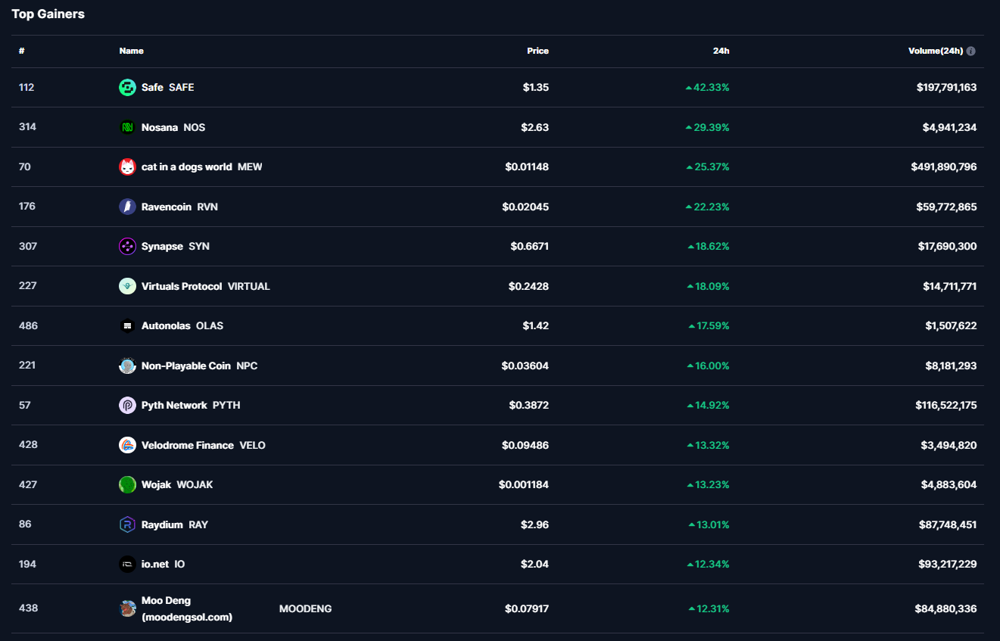The image size is (1000, 641).
Task: Click the Synapse coin logo icon
Action: tap(127, 247)
